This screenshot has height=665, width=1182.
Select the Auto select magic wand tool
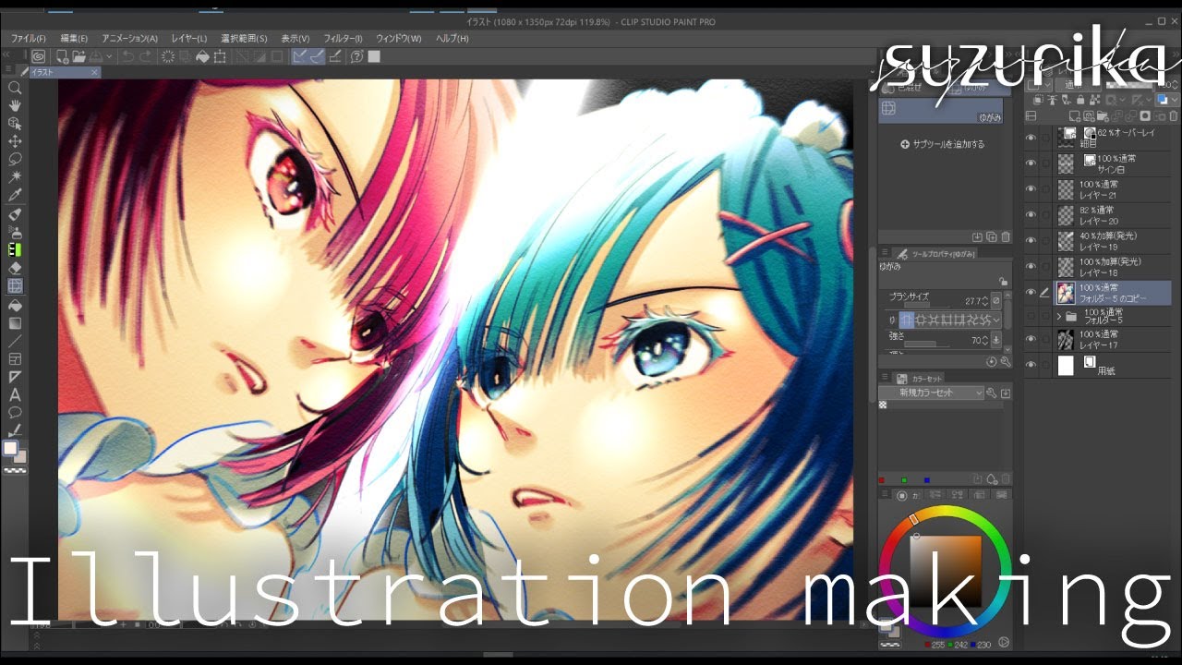pyautogui.click(x=15, y=176)
